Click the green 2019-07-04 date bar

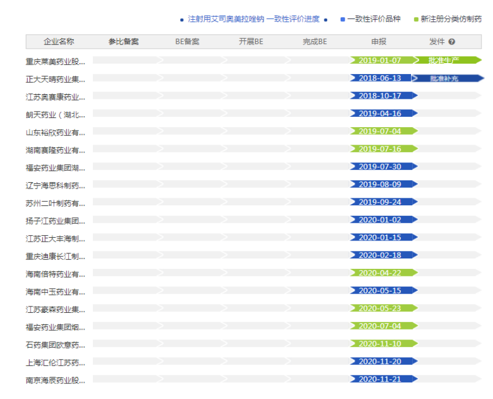click(384, 131)
